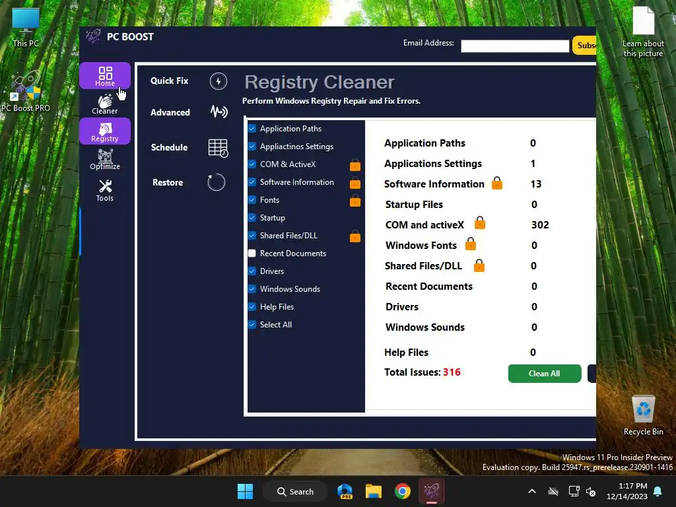676x507 pixels.
Task: Toggle the Select All checkbox
Action: [252, 325]
